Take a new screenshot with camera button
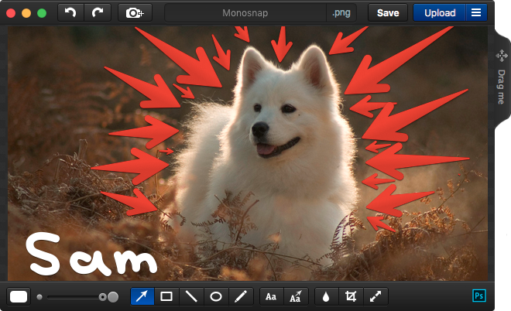This screenshot has height=311, width=511. tap(135, 12)
